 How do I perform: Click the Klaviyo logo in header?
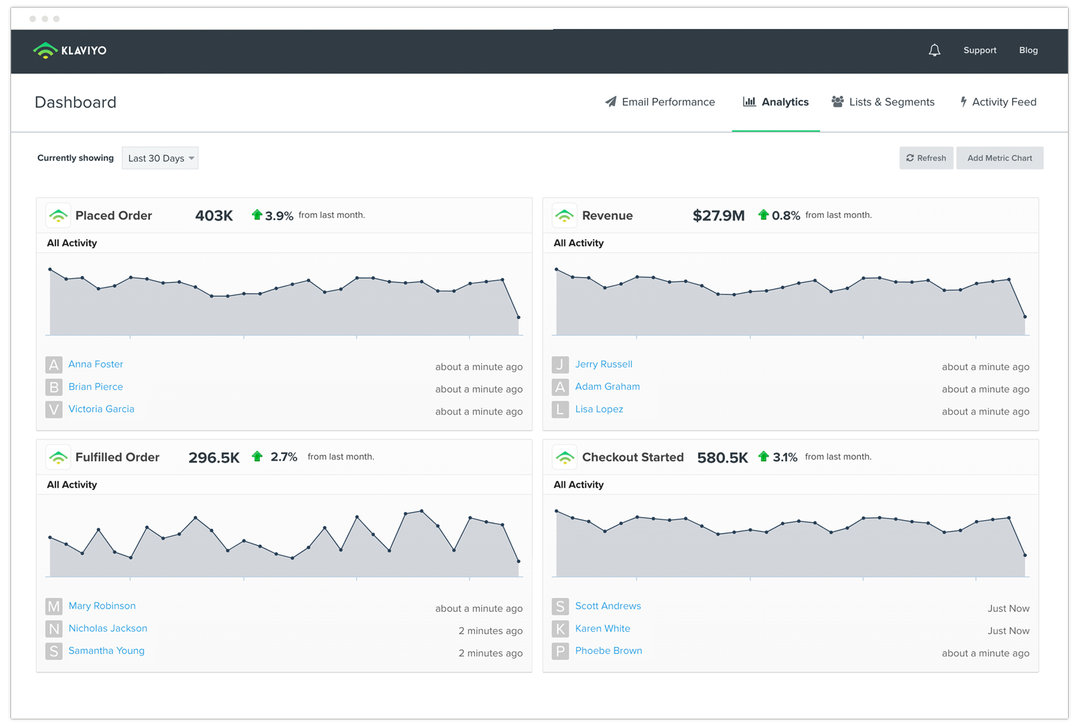click(x=70, y=50)
